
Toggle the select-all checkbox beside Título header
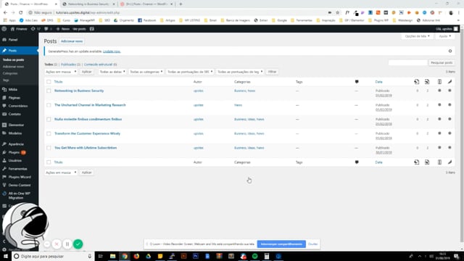pos(49,82)
